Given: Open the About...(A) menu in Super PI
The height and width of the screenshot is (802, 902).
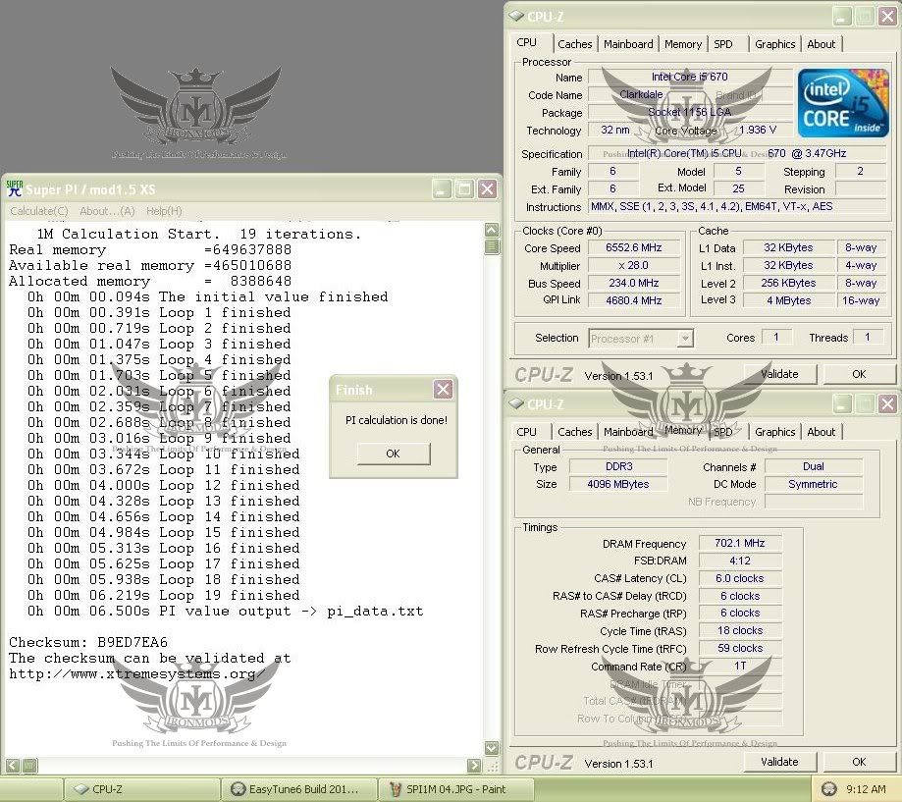Looking at the screenshot, I should pos(107,211).
